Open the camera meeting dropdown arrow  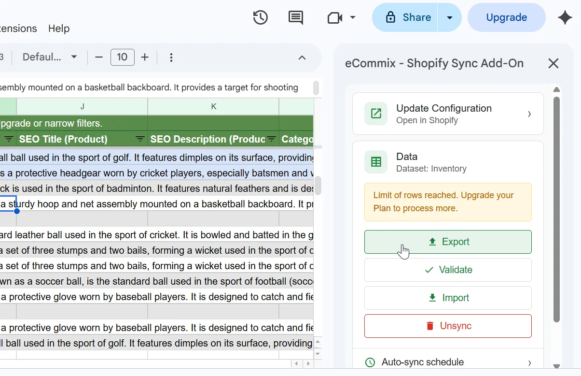(353, 18)
